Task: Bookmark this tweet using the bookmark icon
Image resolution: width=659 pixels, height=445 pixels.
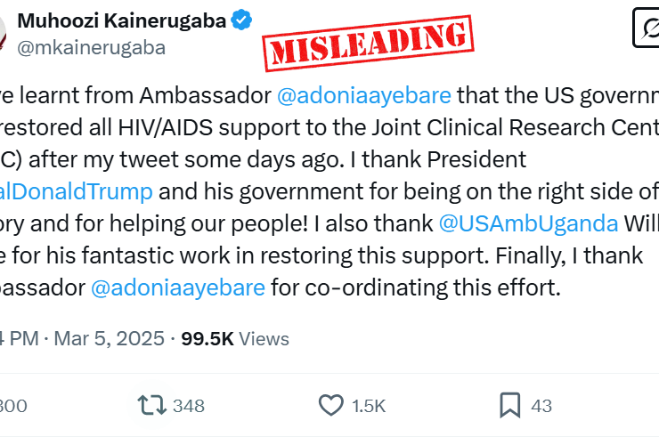Action: [509, 406]
